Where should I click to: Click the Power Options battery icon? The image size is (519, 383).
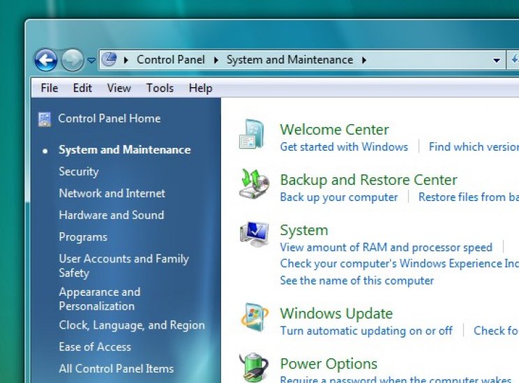coord(253,367)
